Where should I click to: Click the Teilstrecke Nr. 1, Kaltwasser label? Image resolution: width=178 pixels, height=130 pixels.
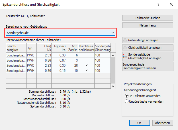[25, 16]
